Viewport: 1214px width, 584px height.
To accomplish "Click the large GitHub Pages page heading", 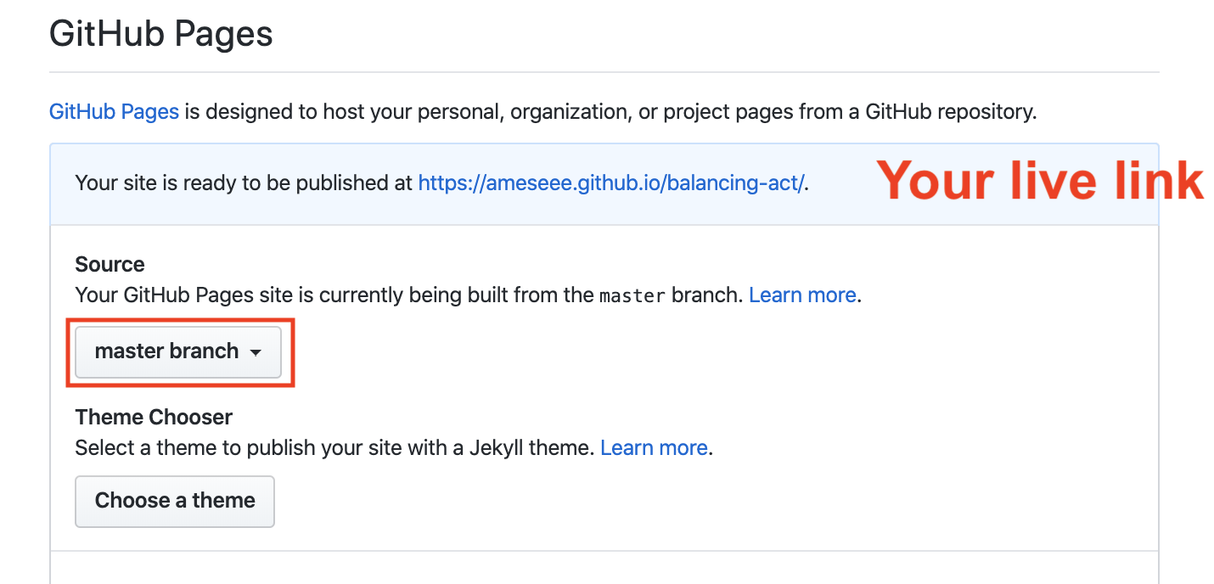I will 161,34.
